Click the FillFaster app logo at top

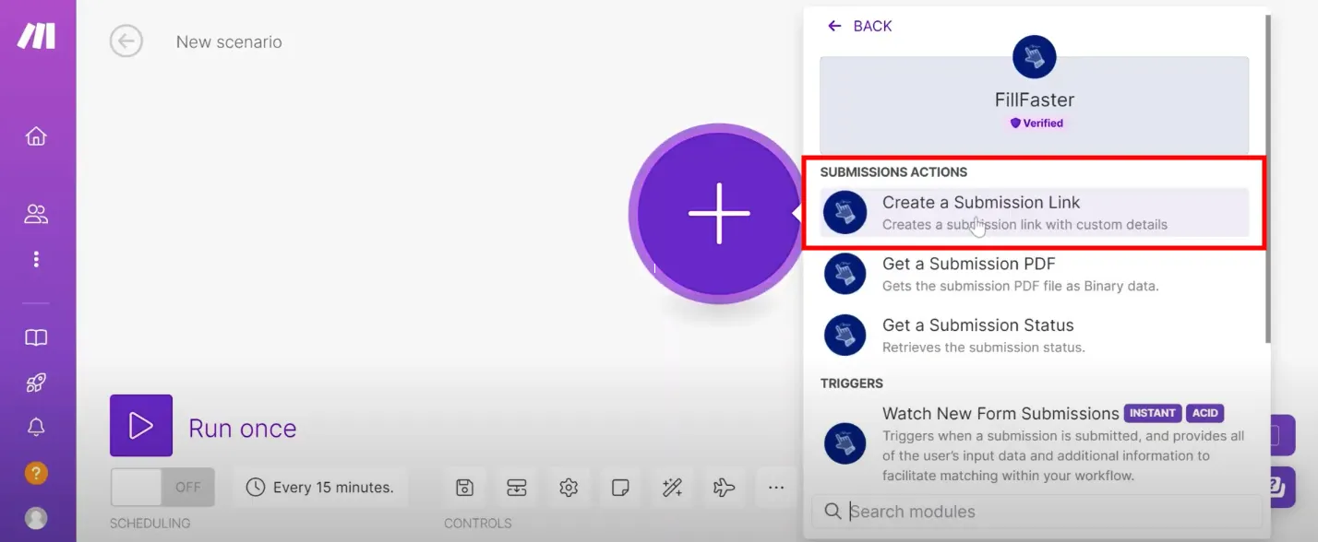tap(1034, 57)
